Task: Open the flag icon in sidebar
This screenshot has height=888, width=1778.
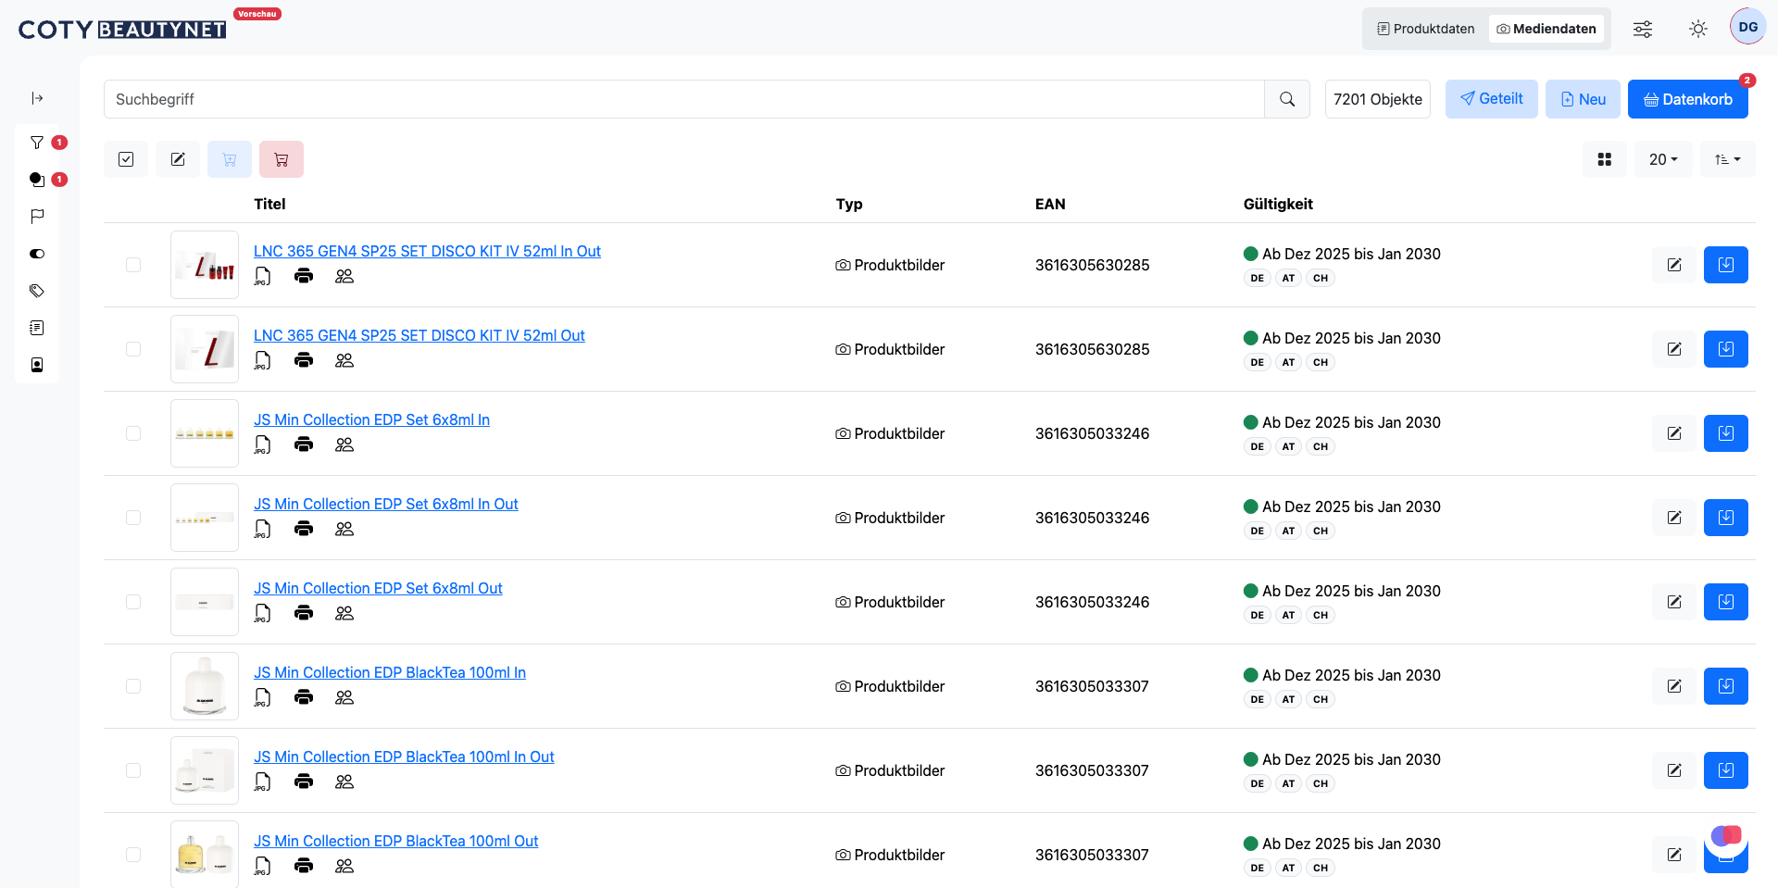Action: [37, 217]
